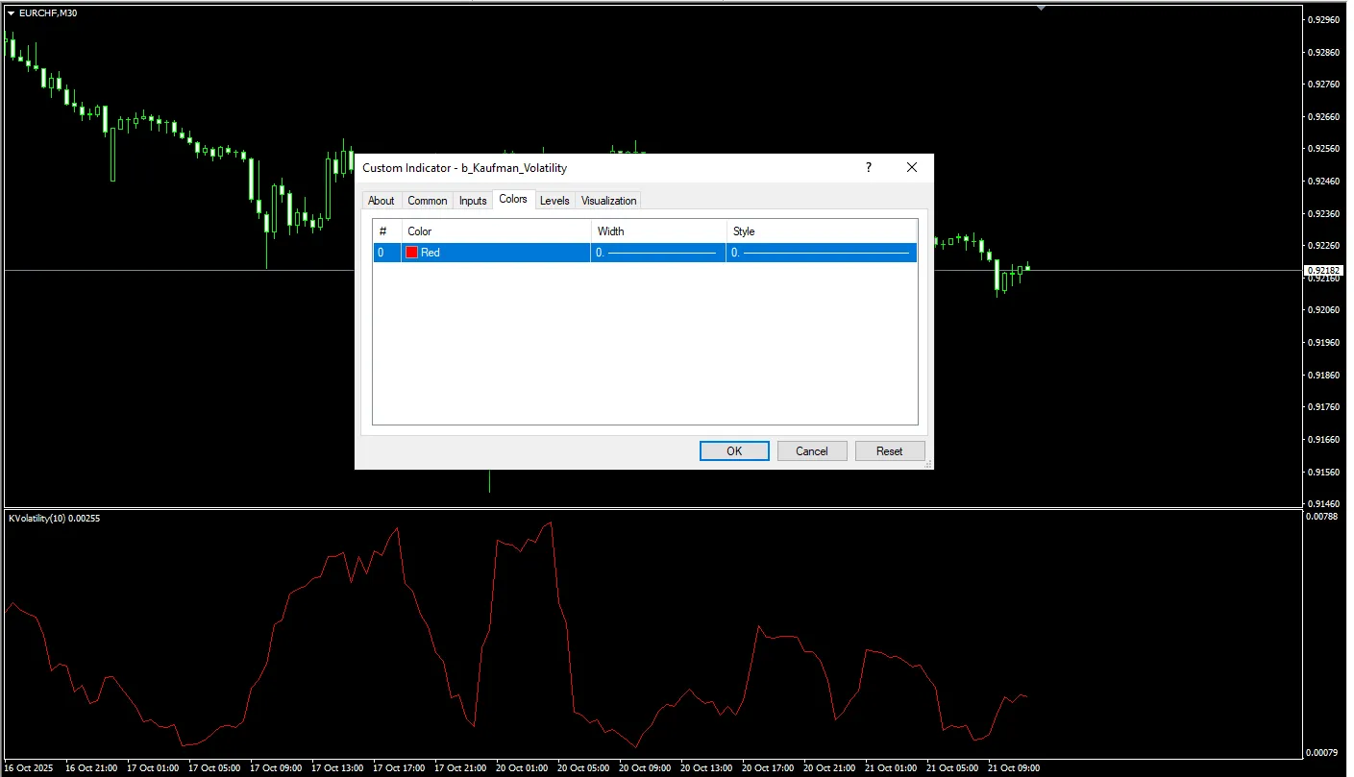Open the line Style selector in row 0
1354x777 pixels.
click(822, 253)
